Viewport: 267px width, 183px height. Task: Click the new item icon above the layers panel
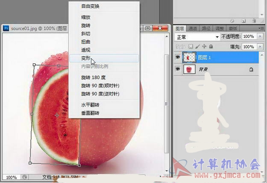point(243,20)
